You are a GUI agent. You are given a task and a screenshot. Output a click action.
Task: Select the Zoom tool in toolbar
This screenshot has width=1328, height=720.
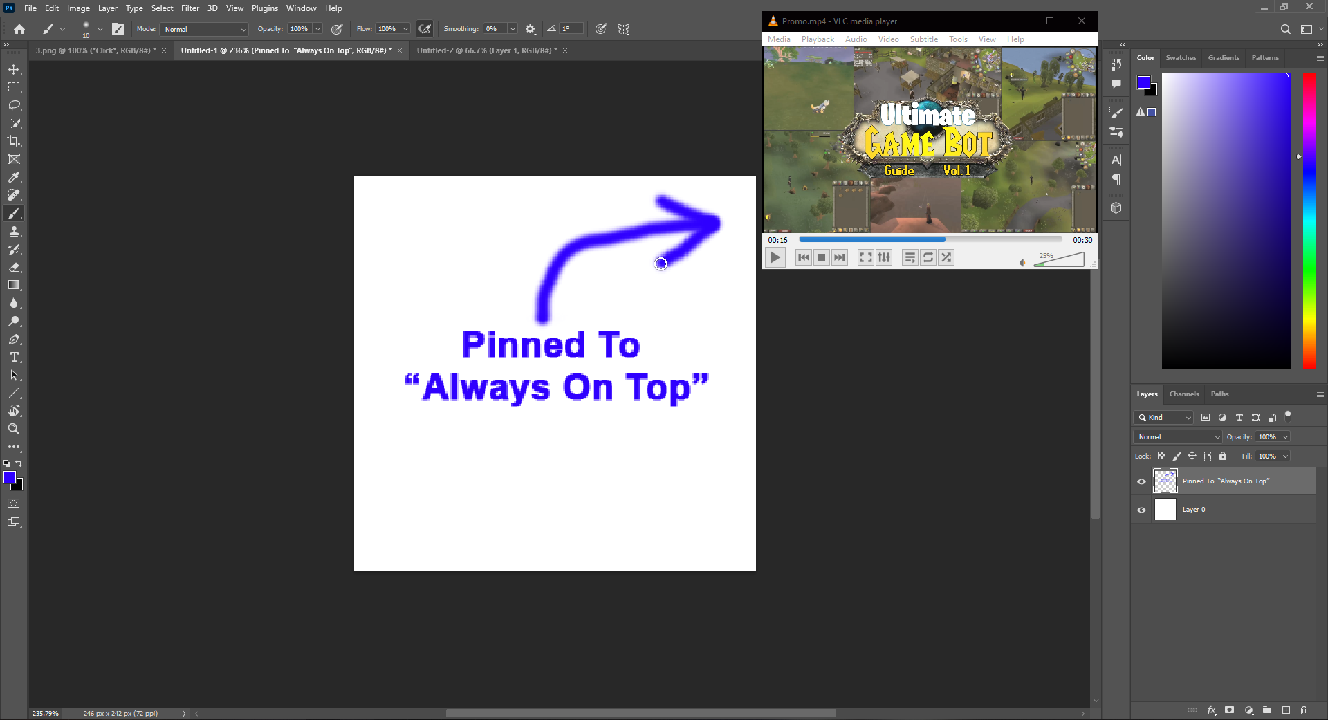14,429
